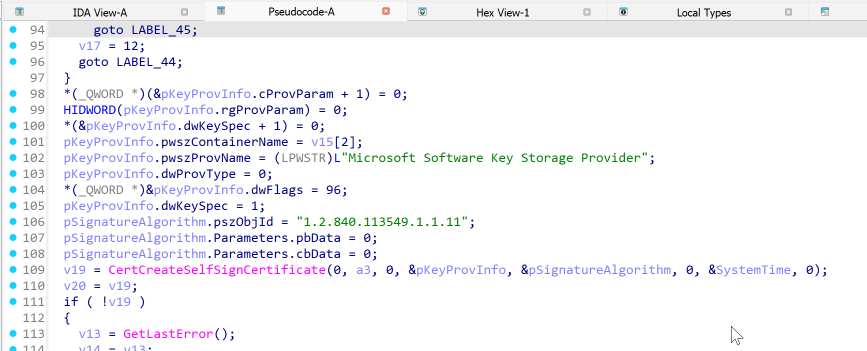Image resolution: width=867 pixels, height=351 pixels.
Task: Switch to the Hex View-1 tab
Action: point(502,12)
